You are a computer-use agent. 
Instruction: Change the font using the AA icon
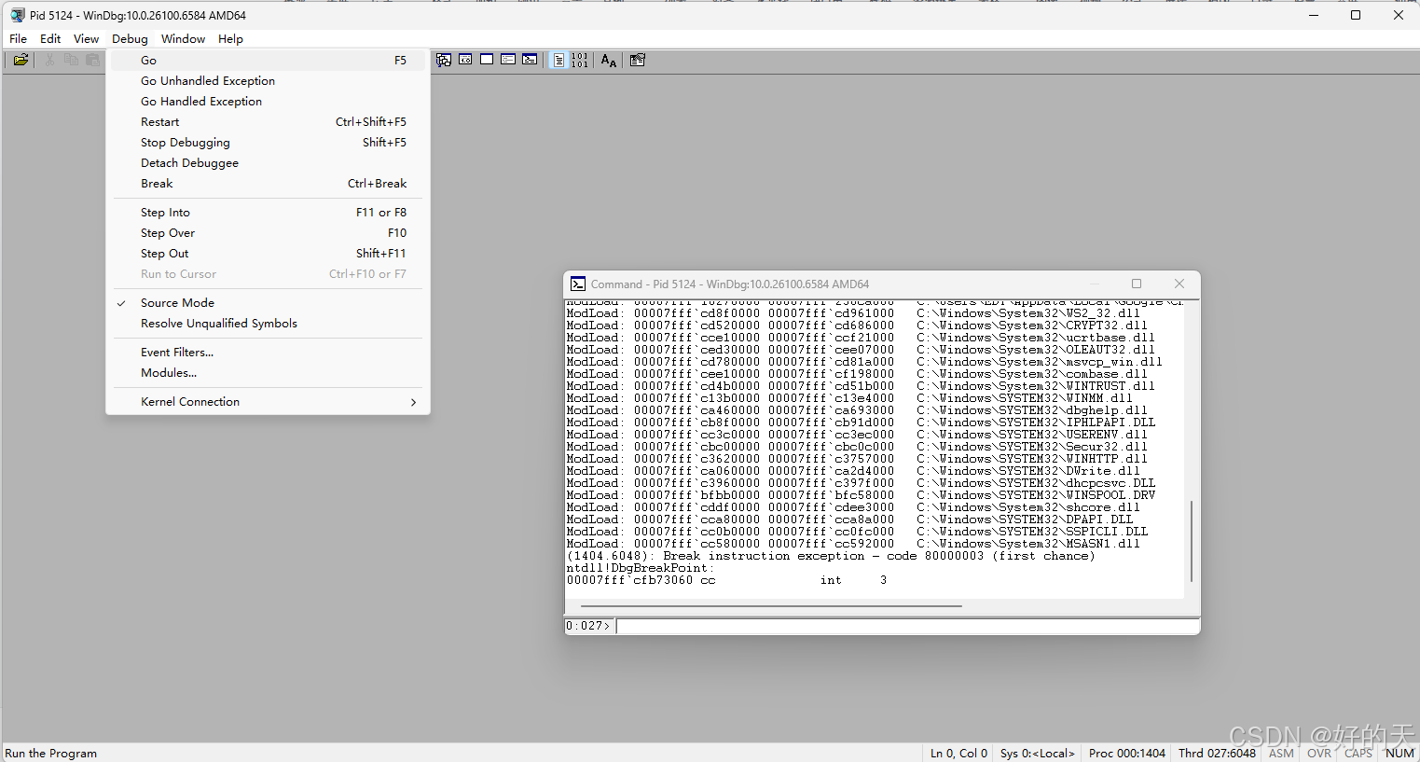pos(608,60)
